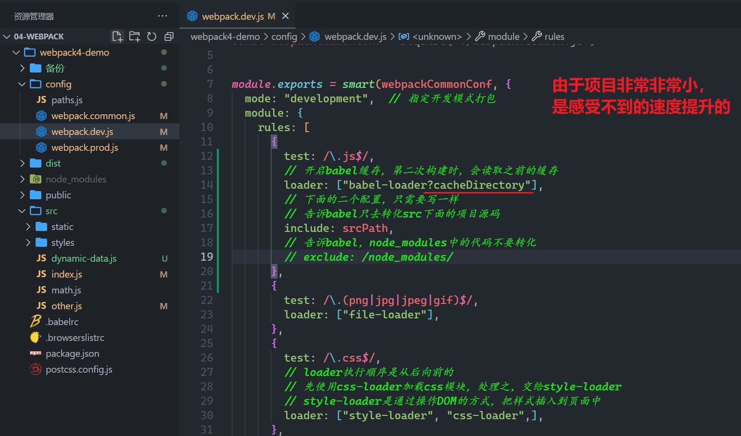This screenshot has height=436, width=741.
Task: Click the module breadcrumb segment
Action: point(503,36)
